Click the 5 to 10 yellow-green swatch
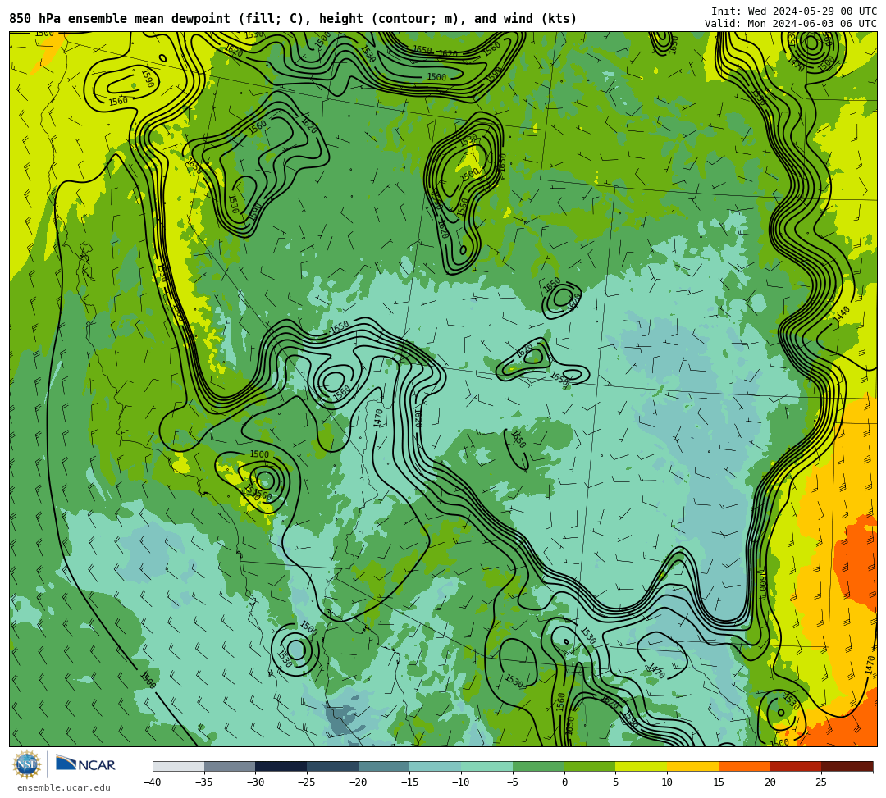The image size is (886, 798). [x=641, y=766]
